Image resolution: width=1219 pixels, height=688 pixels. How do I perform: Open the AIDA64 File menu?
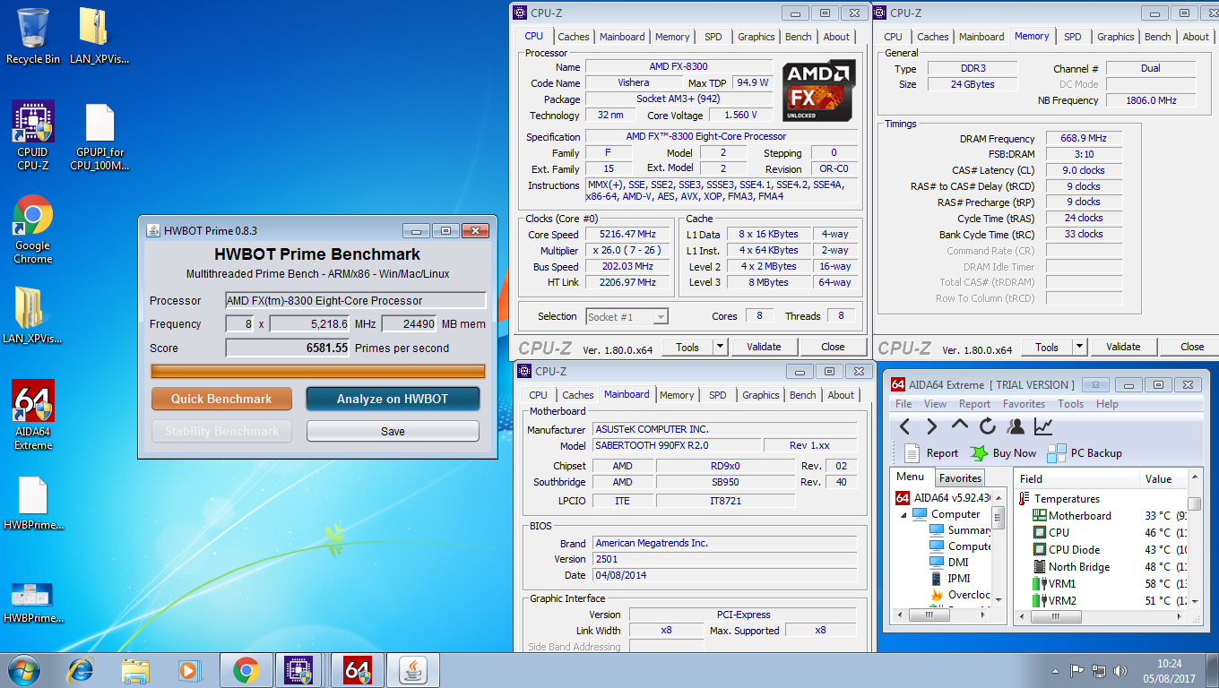[903, 404]
